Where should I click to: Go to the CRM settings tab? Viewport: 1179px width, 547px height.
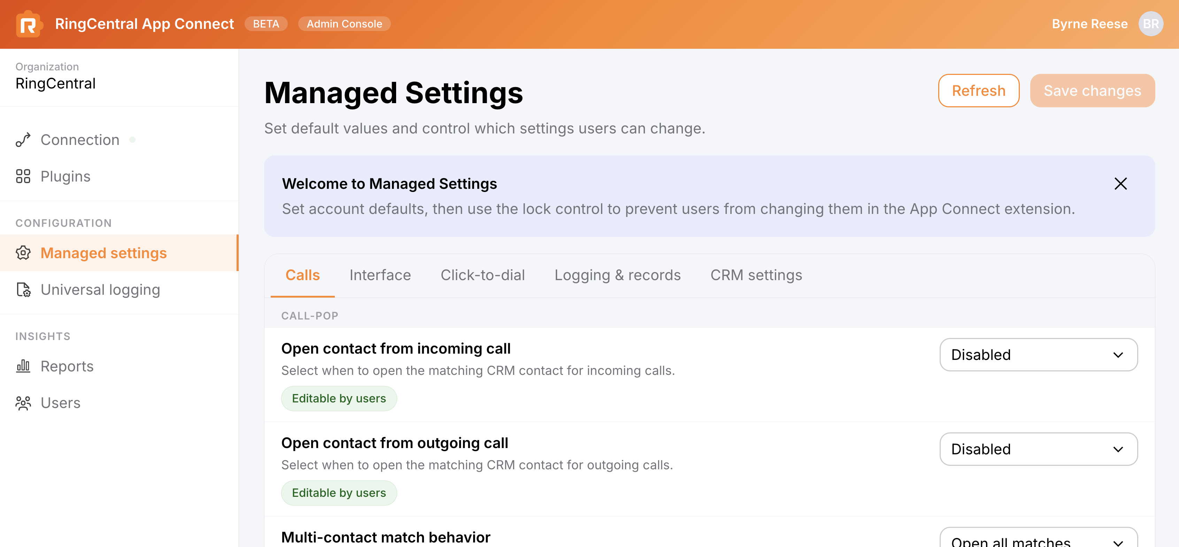(x=756, y=275)
